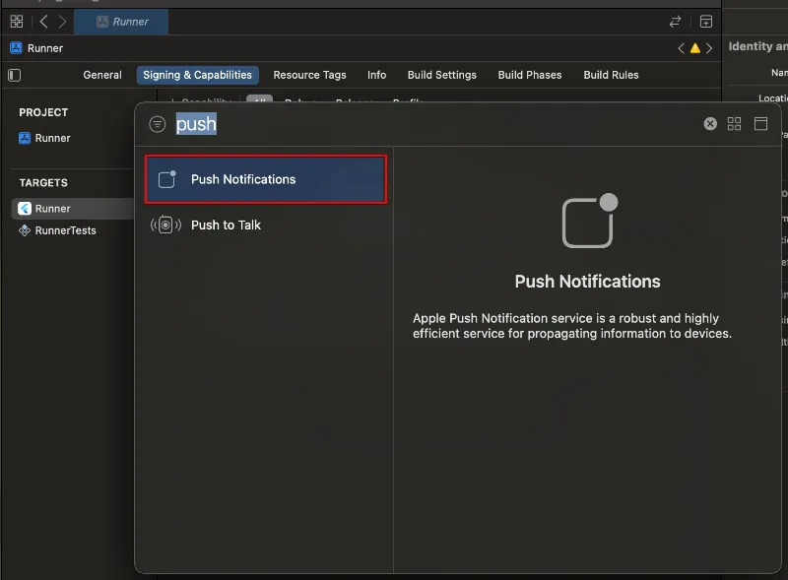Switch to the Build Rules tab
Viewport: 788px width, 580px height.
click(x=611, y=75)
